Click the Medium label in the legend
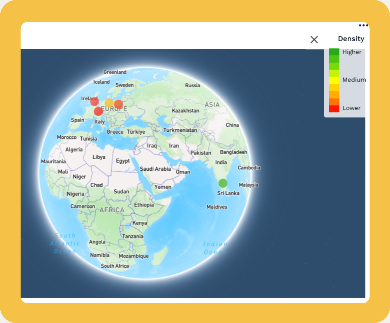This screenshot has width=390, height=323. [354, 80]
